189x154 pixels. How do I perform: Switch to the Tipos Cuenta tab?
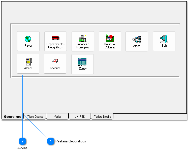click(x=35, y=117)
